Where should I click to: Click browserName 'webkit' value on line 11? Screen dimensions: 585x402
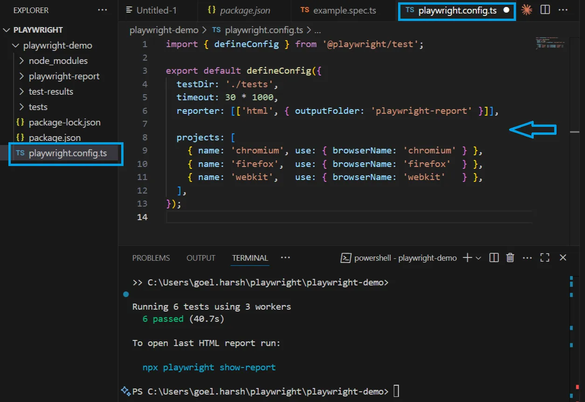pyautogui.click(x=424, y=177)
